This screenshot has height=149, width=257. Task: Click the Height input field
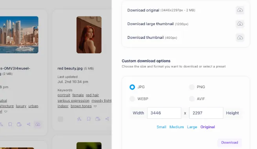click(206, 113)
